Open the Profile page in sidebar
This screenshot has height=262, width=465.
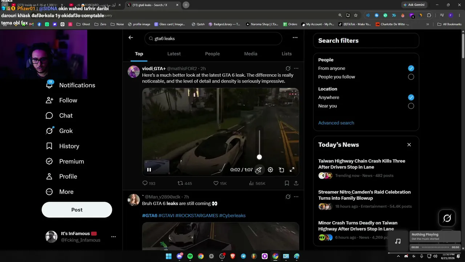pyautogui.click(x=61, y=176)
